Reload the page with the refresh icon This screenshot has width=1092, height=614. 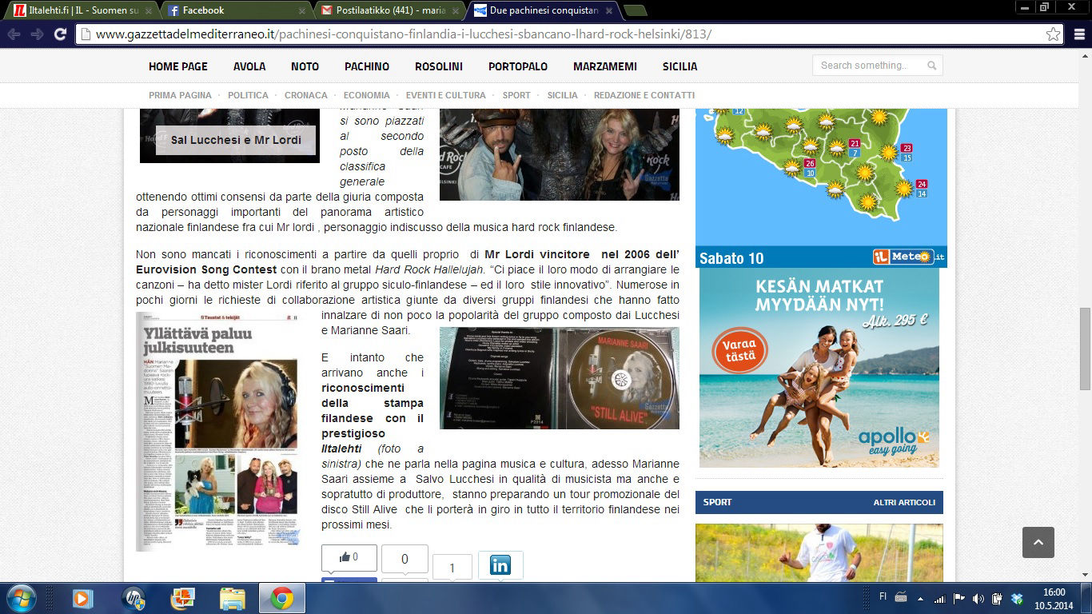click(x=60, y=34)
